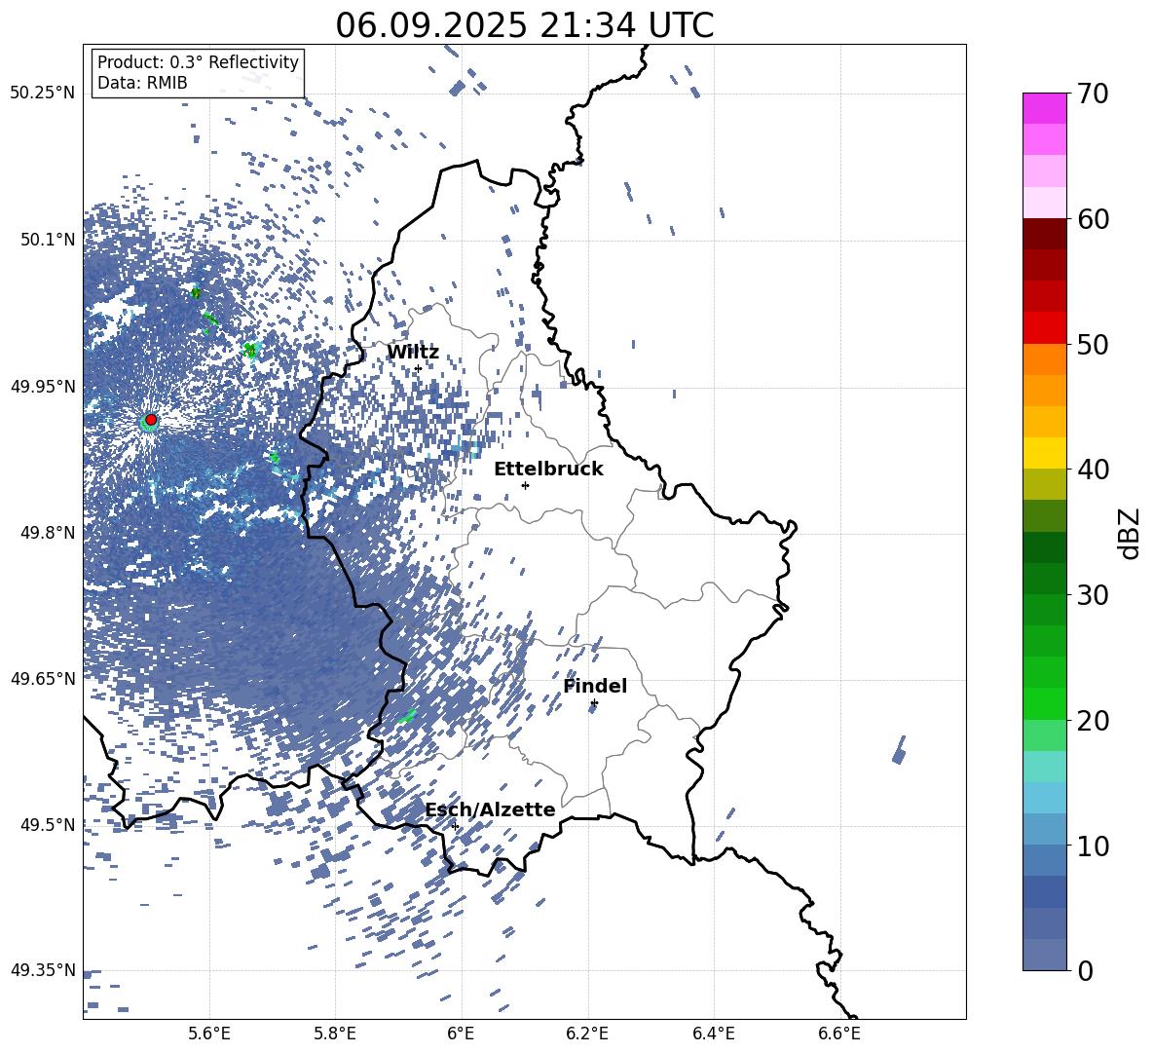Click the Findel station label
Viewport: 1153px width, 1053px height.
click(x=595, y=686)
